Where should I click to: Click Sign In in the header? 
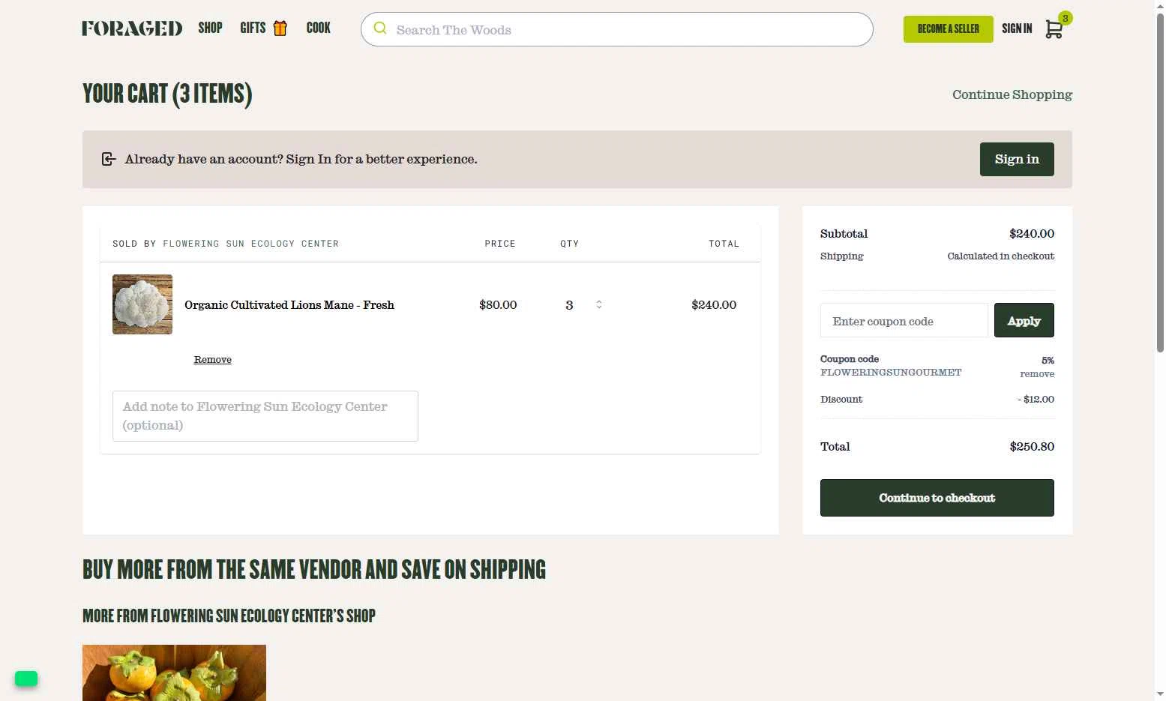coord(1017,28)
